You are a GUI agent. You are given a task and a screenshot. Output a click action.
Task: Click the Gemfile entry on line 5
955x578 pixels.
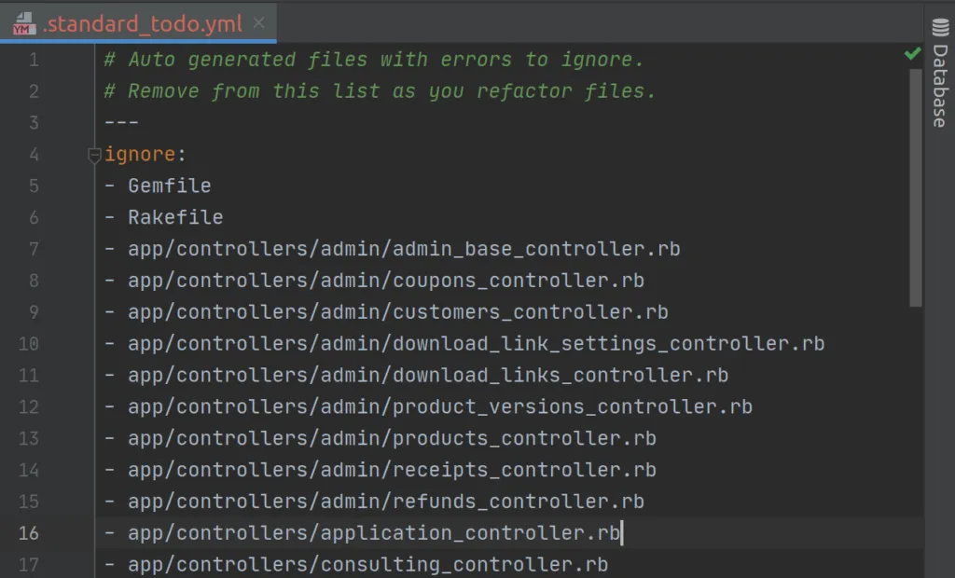pyautogui.click(x=170, y=186)
